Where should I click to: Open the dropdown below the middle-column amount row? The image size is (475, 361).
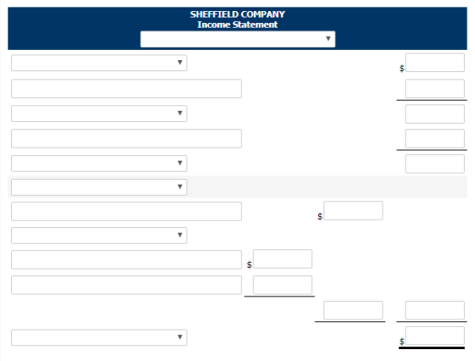pos(99,236)
